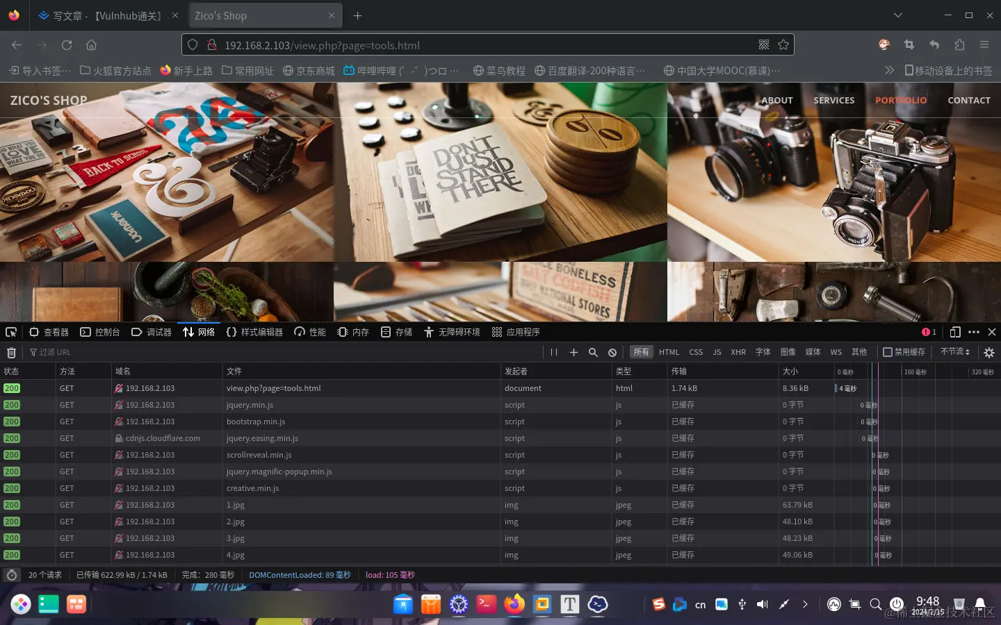Add a new request with plus icon
This screenshot has width=1001, height=625.
tap(573, 352)
